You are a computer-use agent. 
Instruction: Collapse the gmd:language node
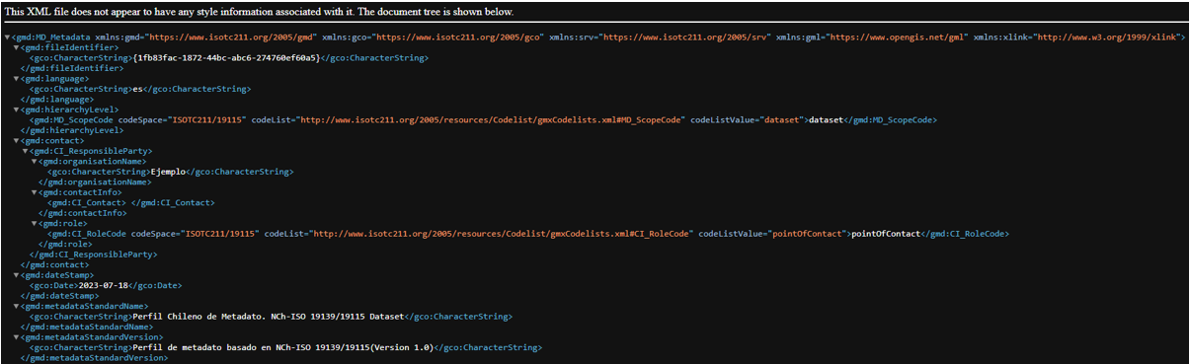coord(15,78)
